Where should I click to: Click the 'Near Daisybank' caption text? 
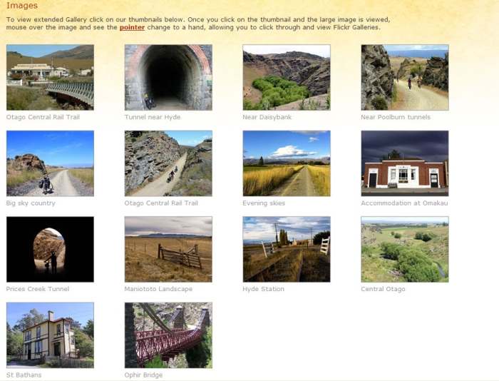(x=267, y=117)
